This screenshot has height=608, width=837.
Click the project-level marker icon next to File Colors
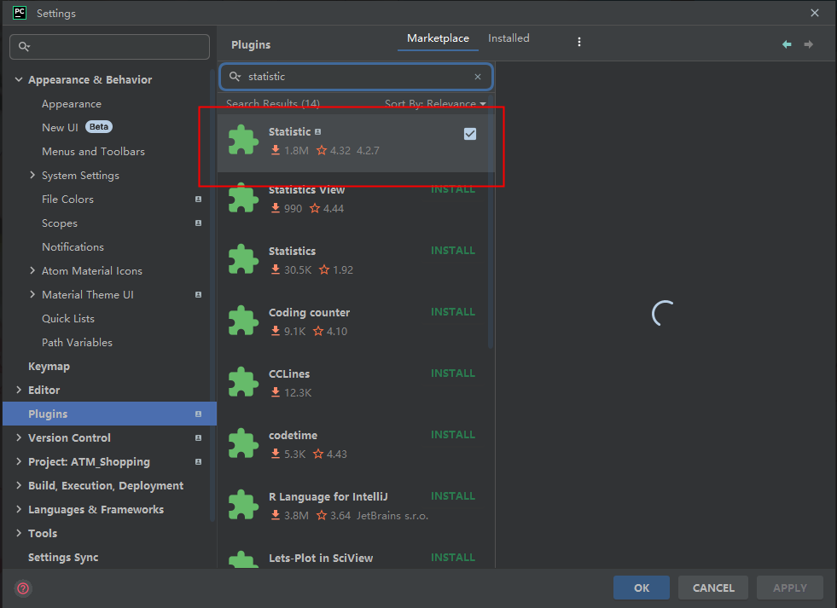coord(198,199)
